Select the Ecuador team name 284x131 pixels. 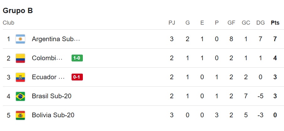click(48, 77)
